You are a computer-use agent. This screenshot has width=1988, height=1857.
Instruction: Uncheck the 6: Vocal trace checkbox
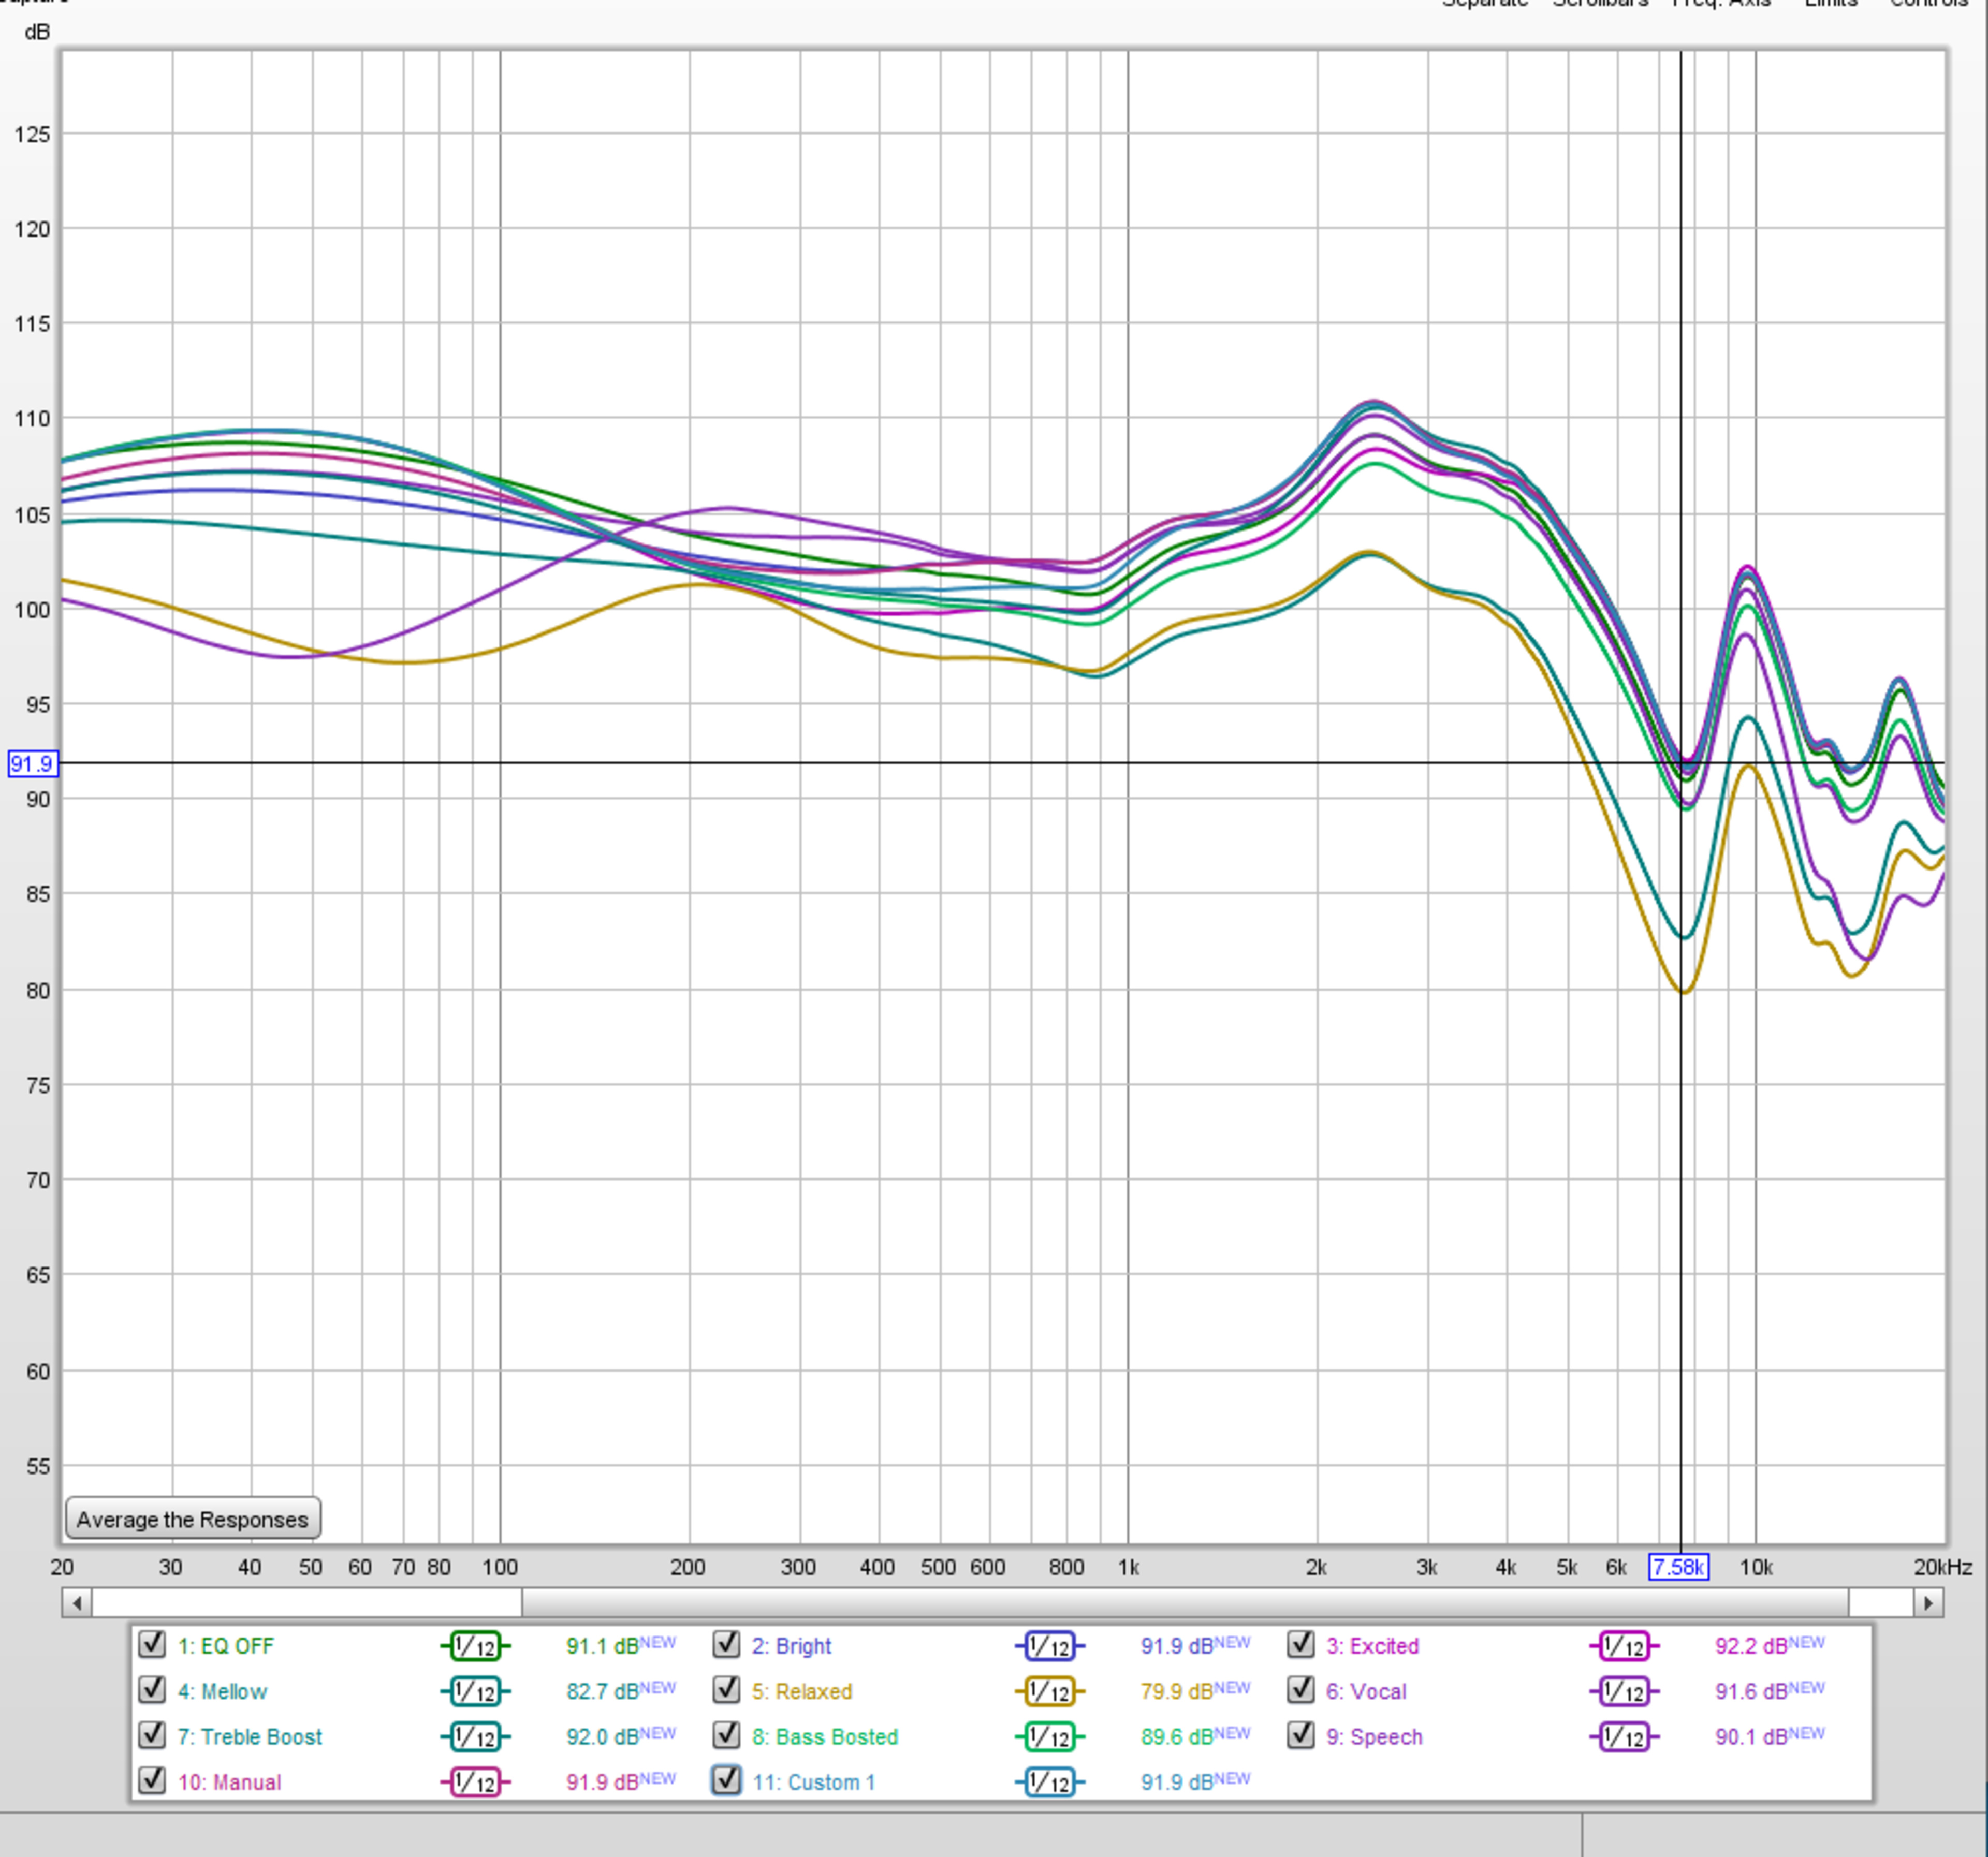(1300, 1690)
